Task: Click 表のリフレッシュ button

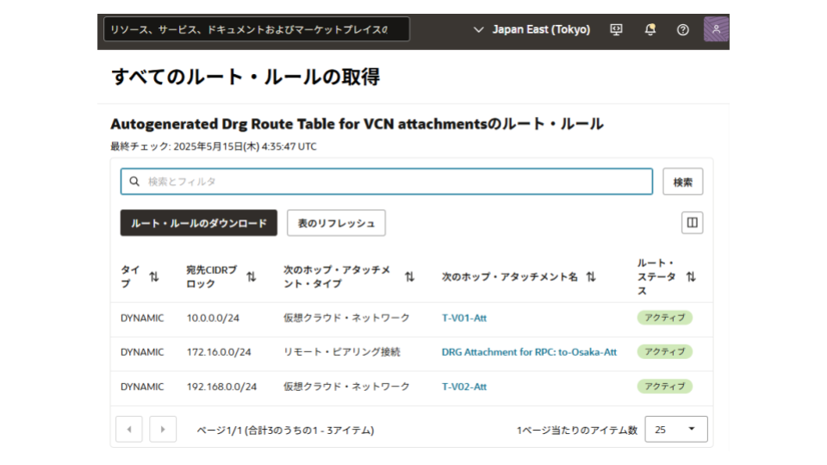Action: pos(336,223)
